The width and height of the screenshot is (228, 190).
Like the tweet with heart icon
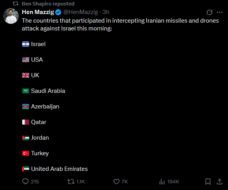click(116, 181)
